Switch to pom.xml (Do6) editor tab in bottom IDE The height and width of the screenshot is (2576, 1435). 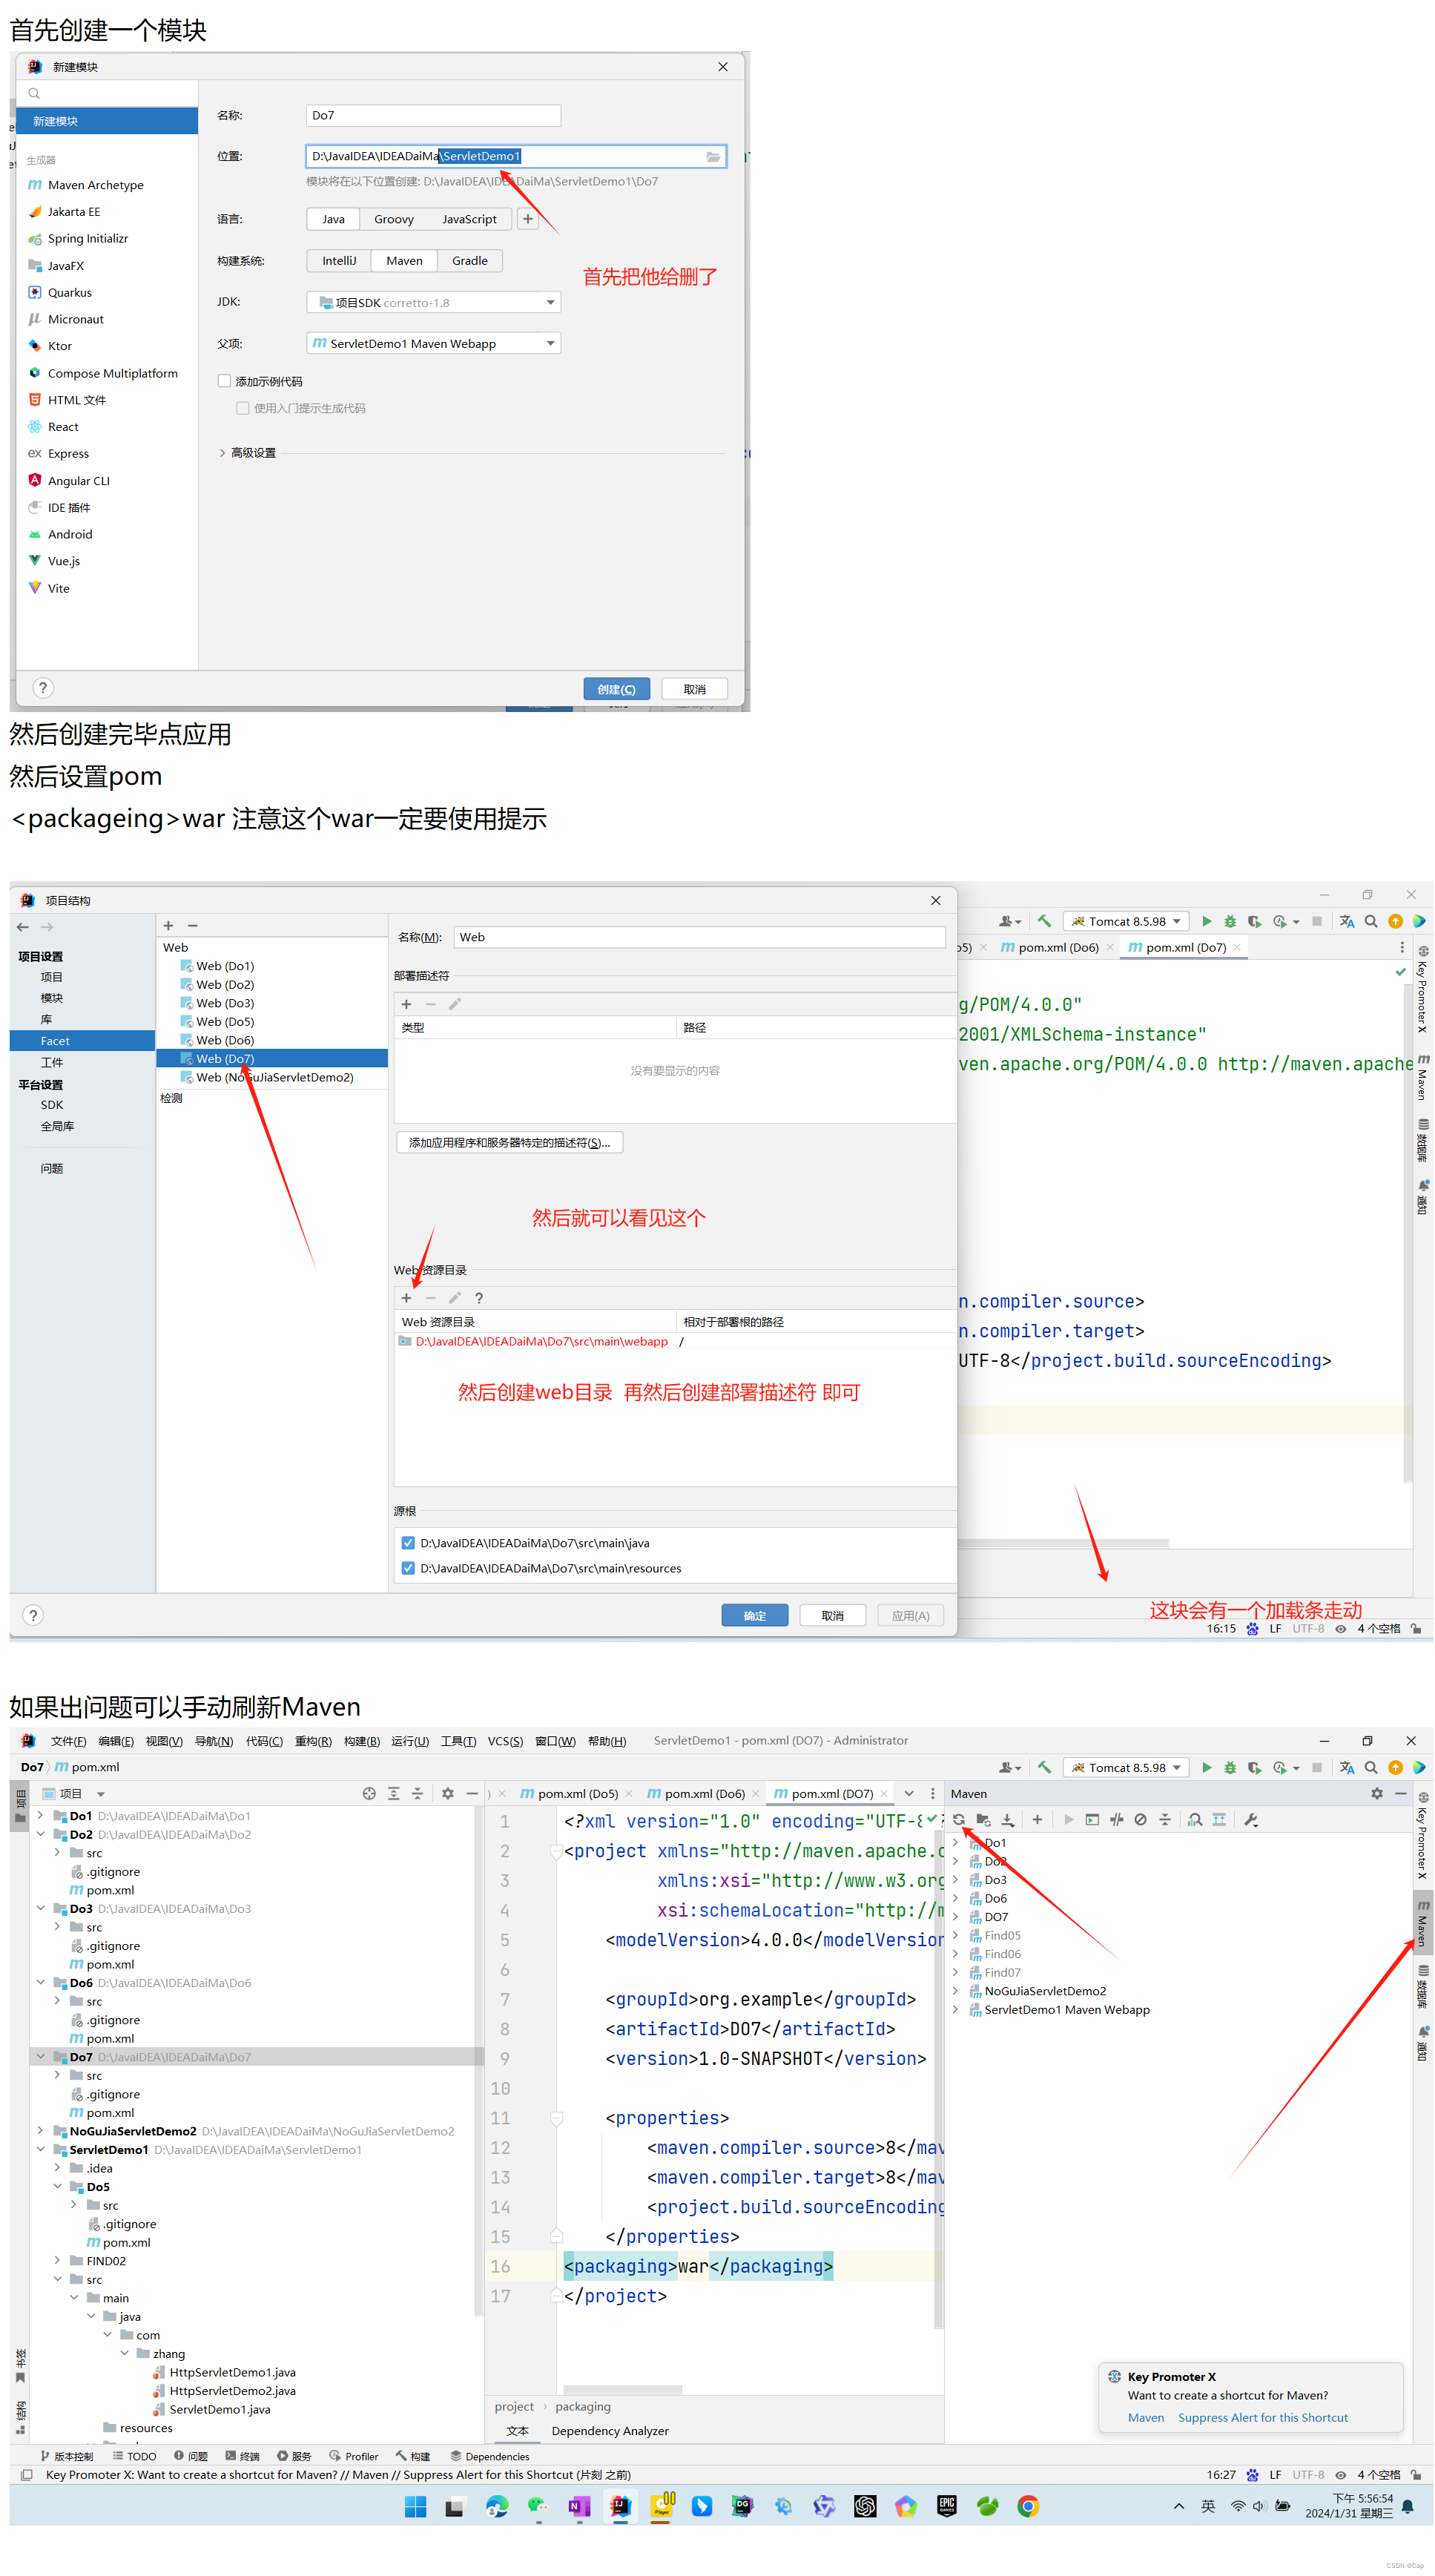click(704, 1794)
